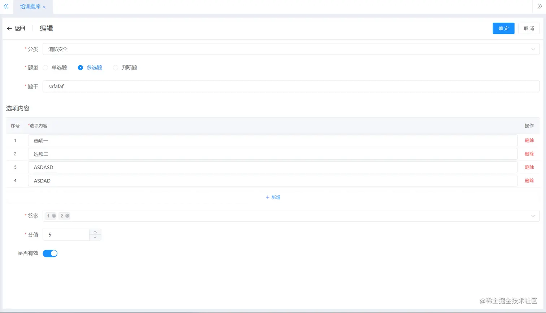This screenshot has width=546, height=313.
Task: Click the double-right chevron at top right
Action: pos(539,6)
